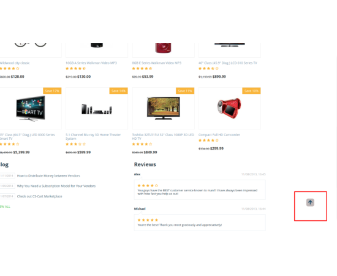Screen dimensions: 337x276
Task: Click Michael's five-star review box
Action: click(x=200, y=223)
